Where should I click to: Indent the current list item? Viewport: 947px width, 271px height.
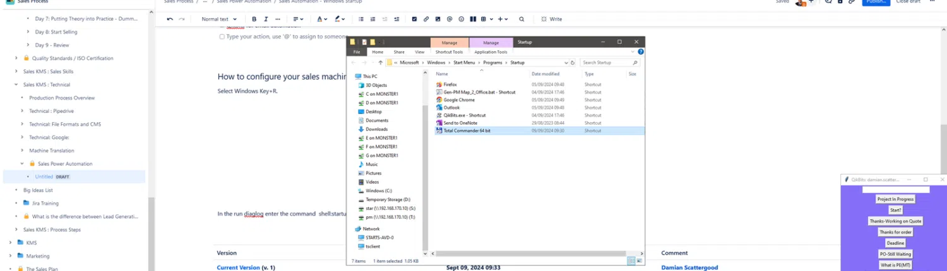pyautogui.click(x=396, y=20)
